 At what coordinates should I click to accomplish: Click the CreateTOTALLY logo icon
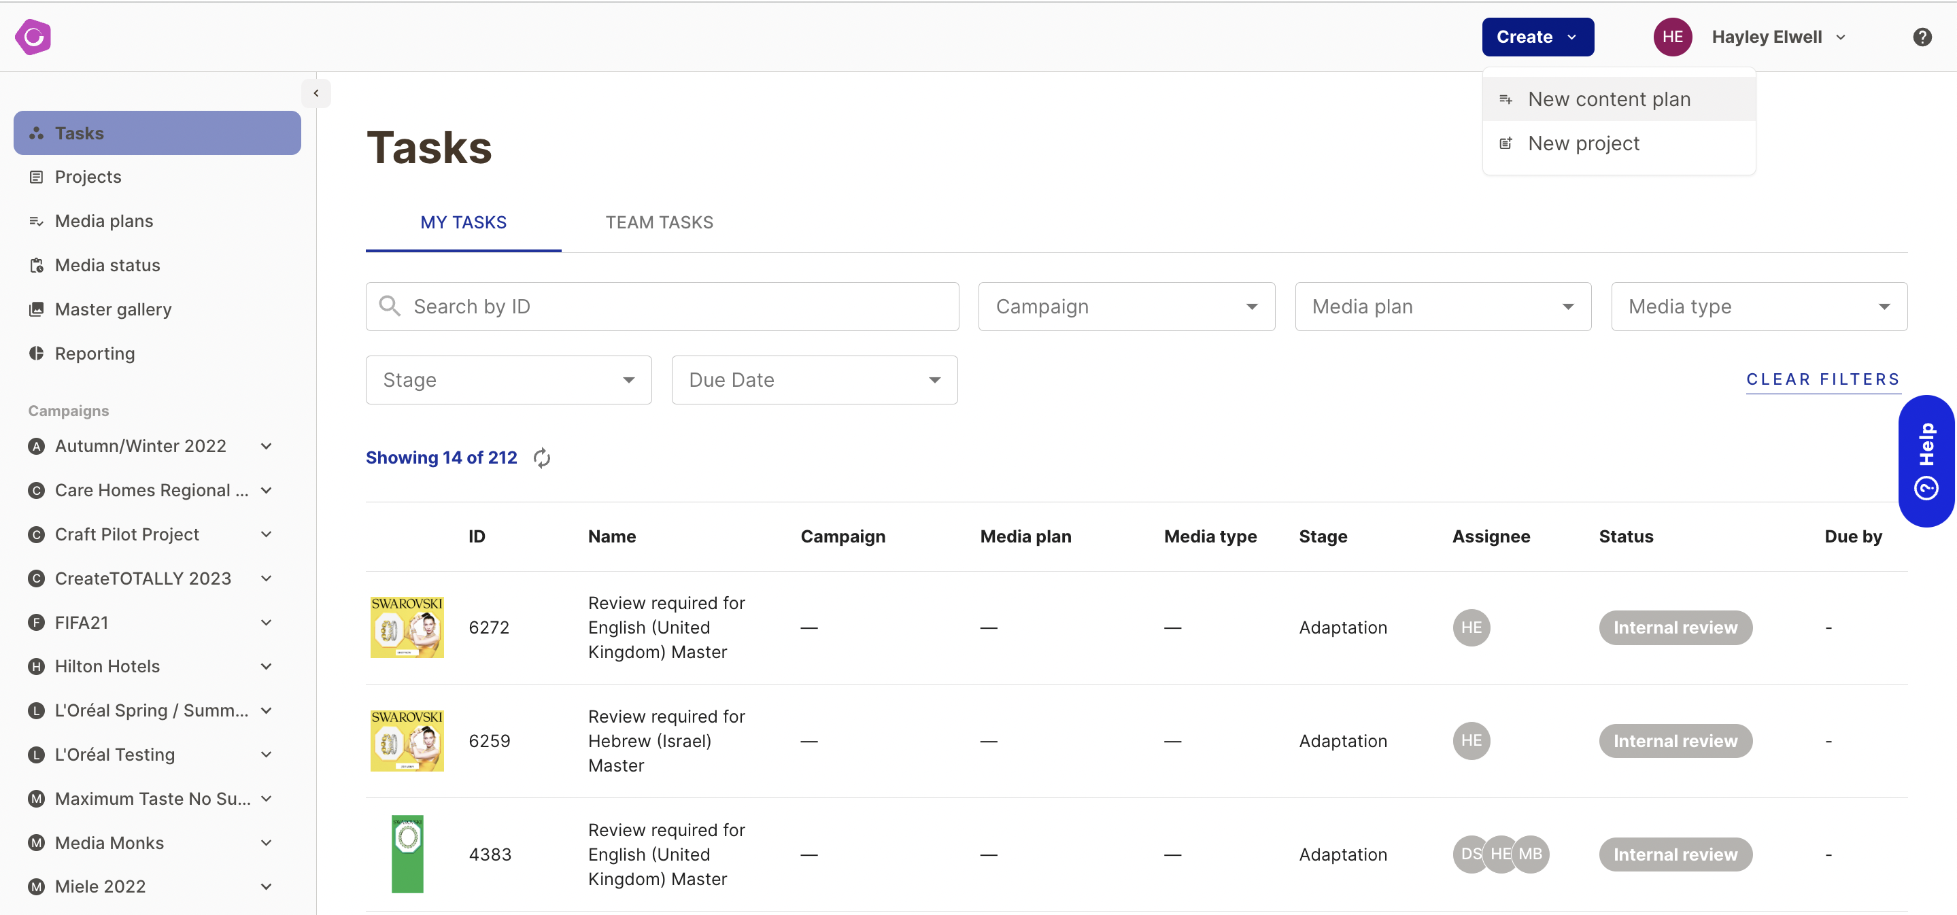[x=33, y=37]
